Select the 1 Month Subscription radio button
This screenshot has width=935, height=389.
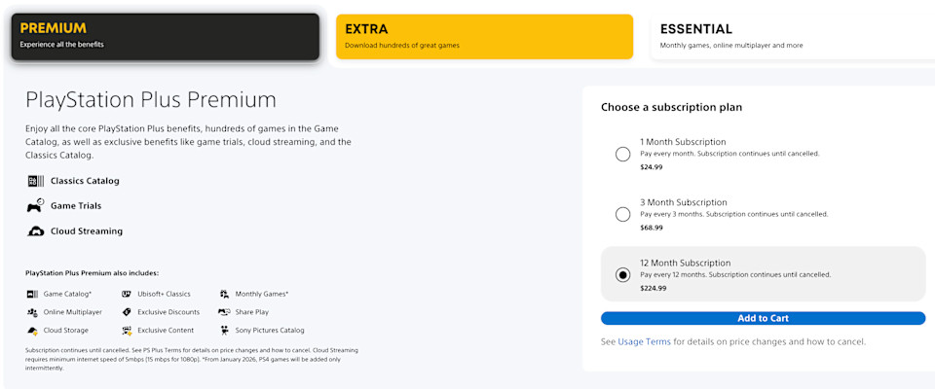(622, 155)
